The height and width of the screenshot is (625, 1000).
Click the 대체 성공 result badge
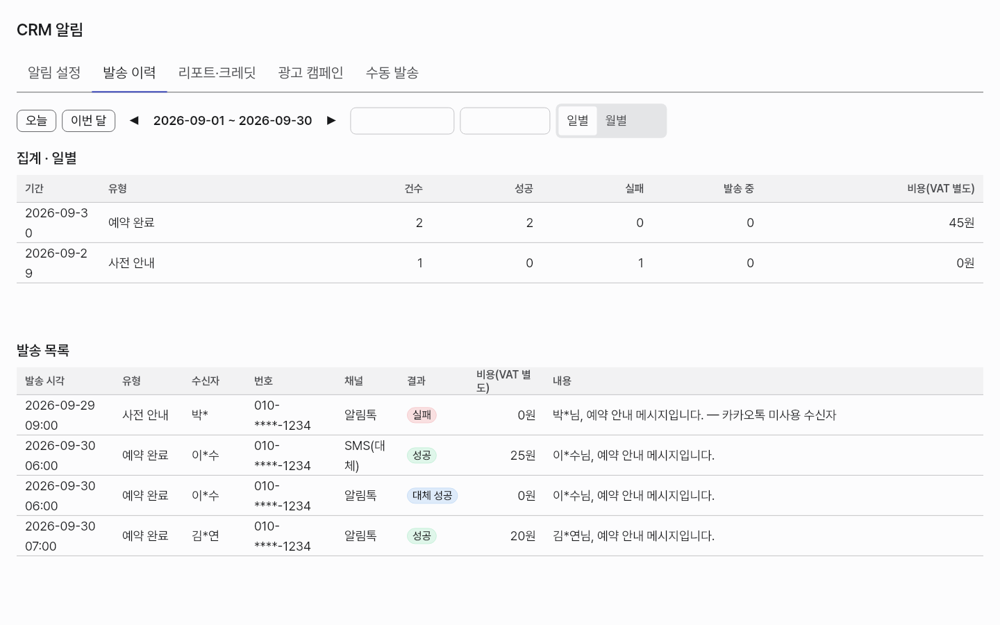[x=432, y=496]
